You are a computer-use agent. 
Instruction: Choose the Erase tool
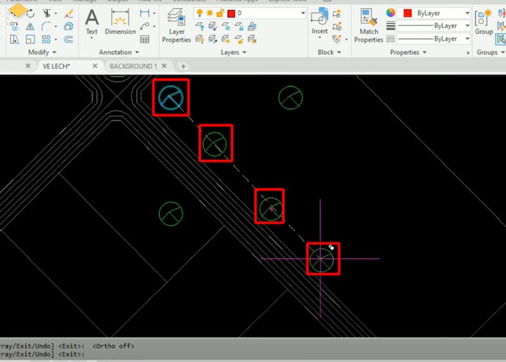68,13
